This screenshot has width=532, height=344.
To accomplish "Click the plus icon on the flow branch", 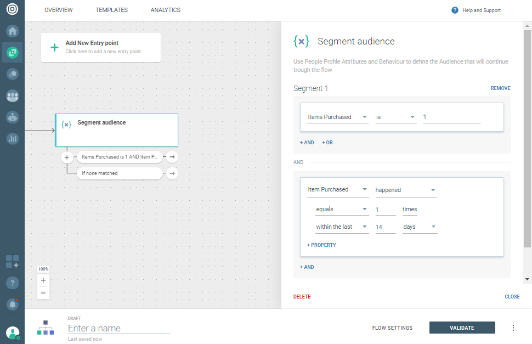I will click(x=67, y=157).
